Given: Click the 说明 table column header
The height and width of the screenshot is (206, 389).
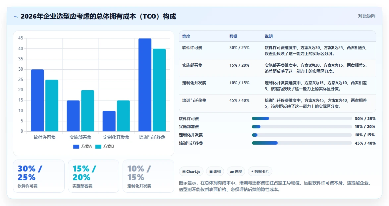Looking at the screenshot, I should coord(269,36).
